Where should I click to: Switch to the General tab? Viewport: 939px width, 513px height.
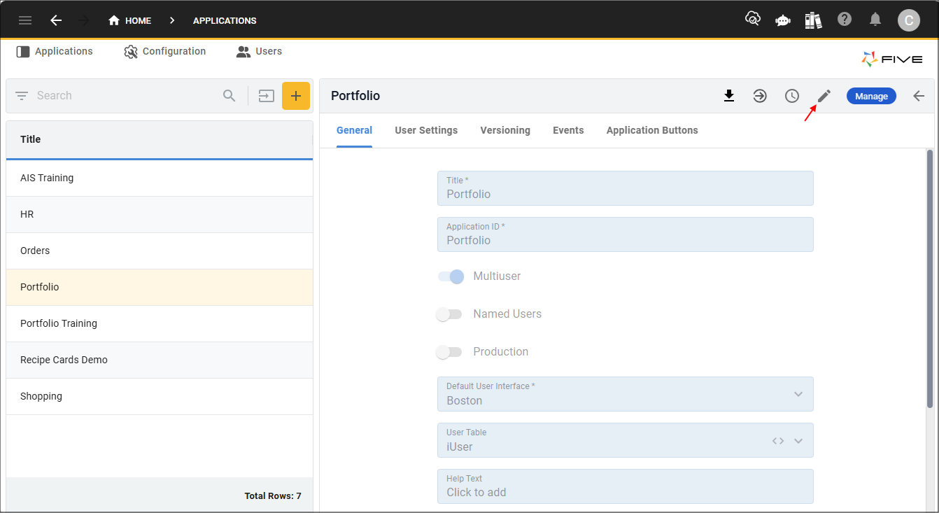pyautogui.click(x=354, y=130)
